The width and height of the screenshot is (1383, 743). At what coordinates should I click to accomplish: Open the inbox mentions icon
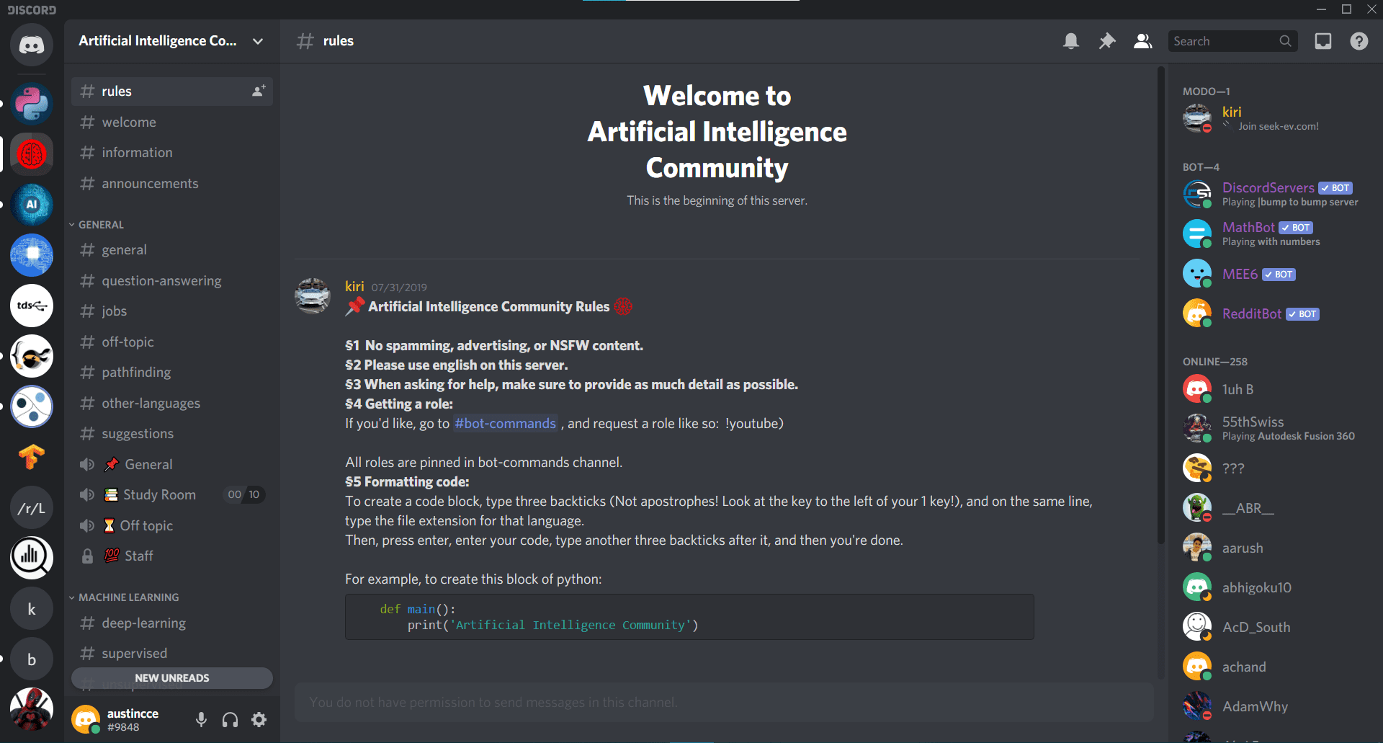coord(1323,41)
